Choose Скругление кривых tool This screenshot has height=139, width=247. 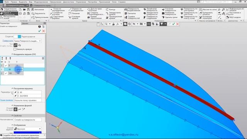point(57,17)
